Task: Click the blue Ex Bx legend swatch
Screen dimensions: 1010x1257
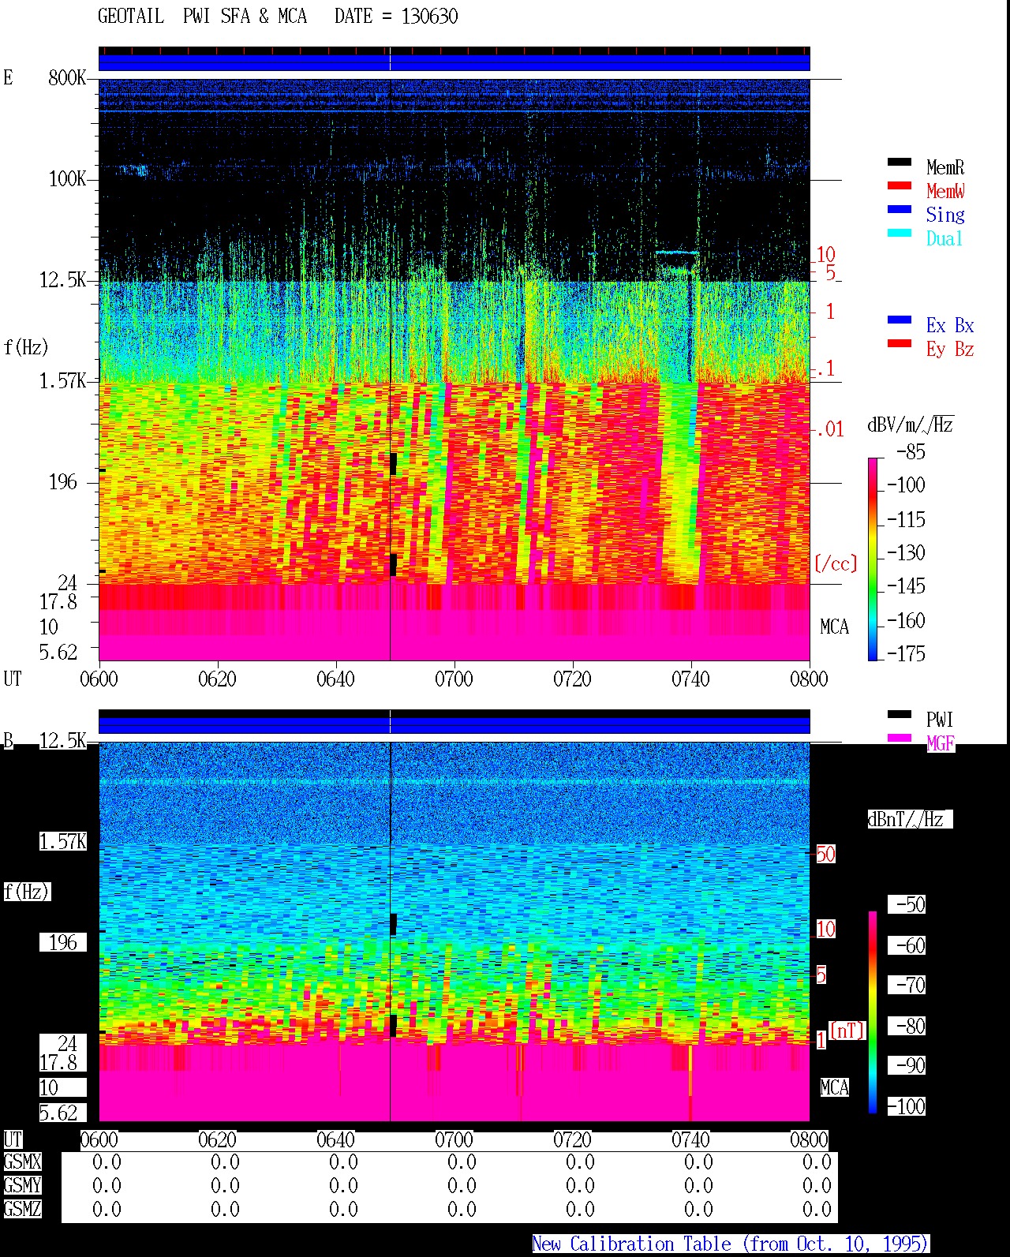Action: 899,320
